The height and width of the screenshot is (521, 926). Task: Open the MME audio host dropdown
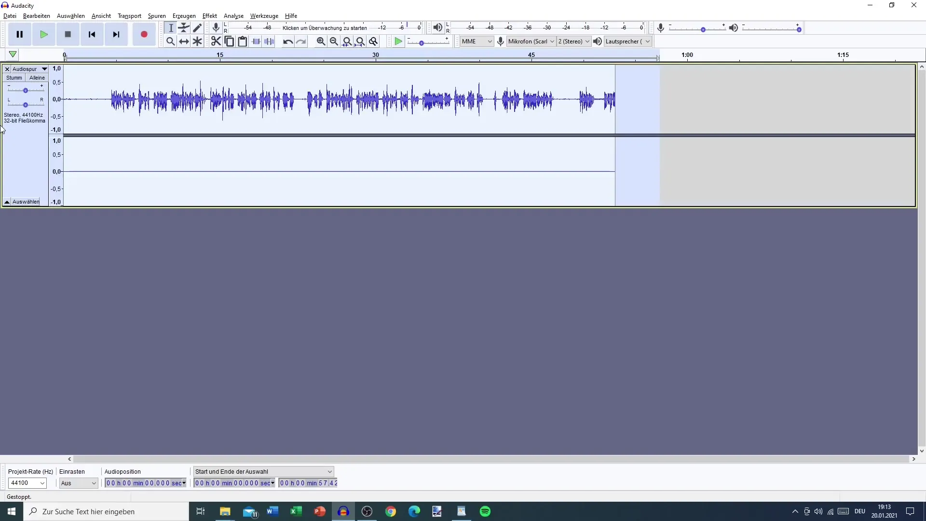477,41
